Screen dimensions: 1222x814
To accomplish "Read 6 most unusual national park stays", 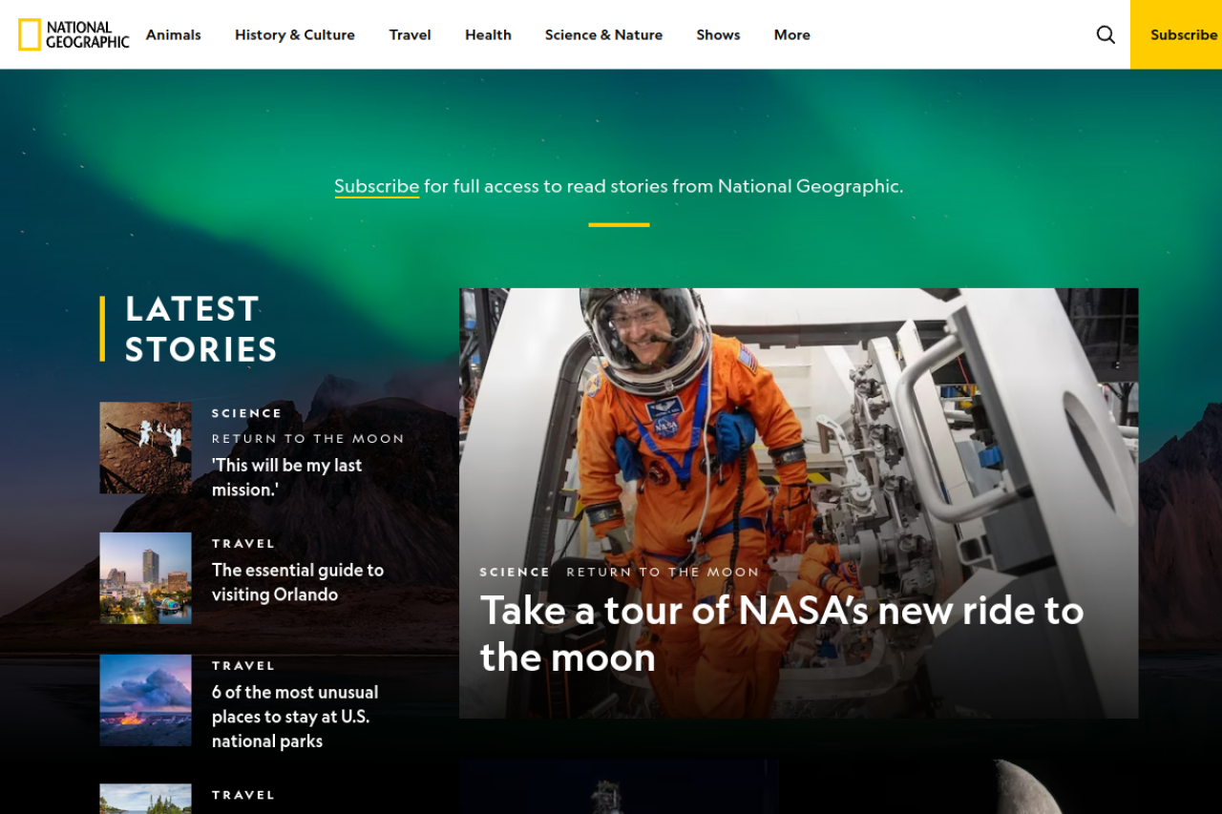I will pyautogui.click(x=294, y=717).
